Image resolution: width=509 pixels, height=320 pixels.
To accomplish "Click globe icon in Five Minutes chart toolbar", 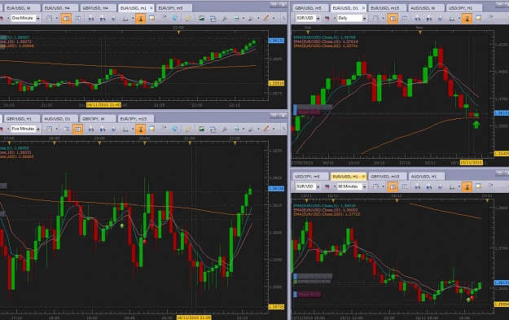I will click(174, 129).
